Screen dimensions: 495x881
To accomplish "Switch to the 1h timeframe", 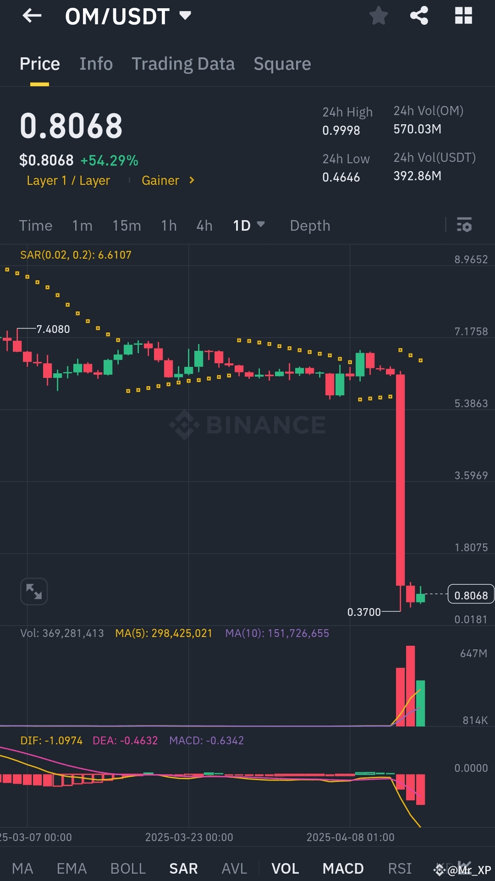I will click(168, 225).
